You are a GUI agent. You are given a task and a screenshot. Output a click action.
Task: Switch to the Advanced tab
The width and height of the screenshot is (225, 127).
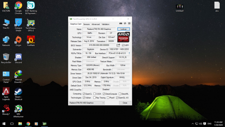point(96,24)
